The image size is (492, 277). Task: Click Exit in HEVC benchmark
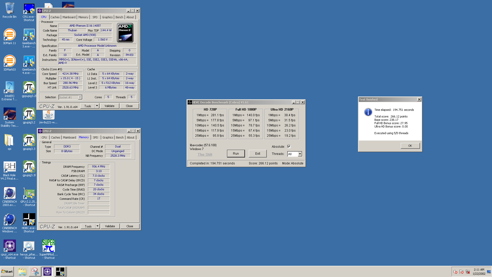[258, 154]
